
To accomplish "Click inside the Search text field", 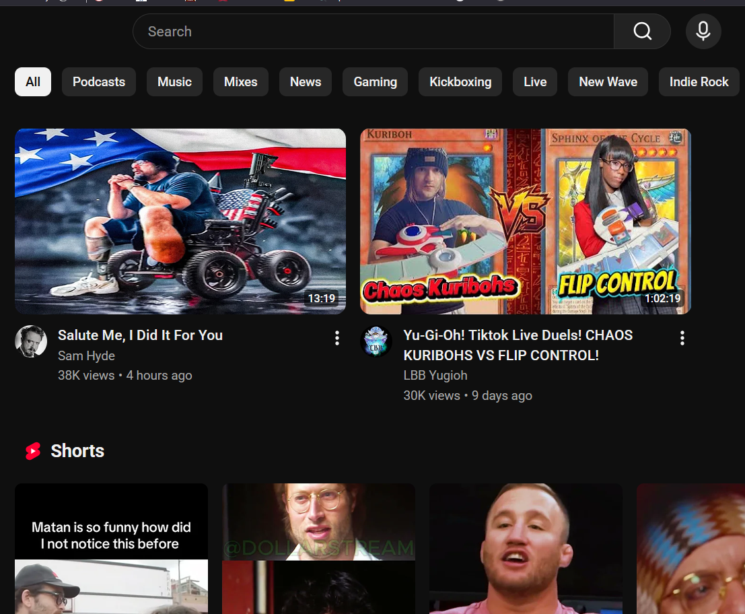I will (374, 32).
